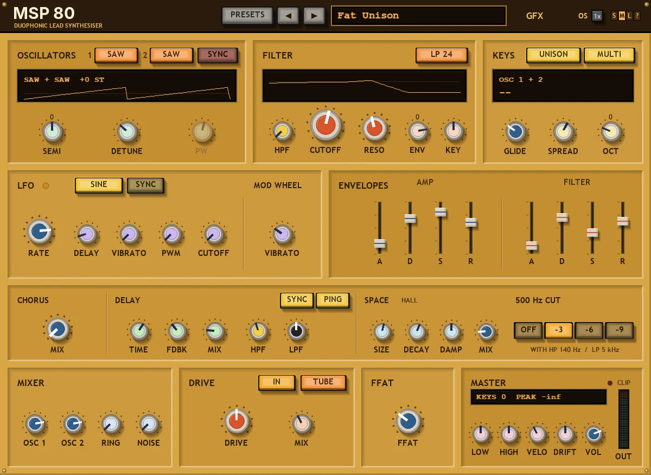Go to the previous preset
651x475 pixels.
point(288,16)
